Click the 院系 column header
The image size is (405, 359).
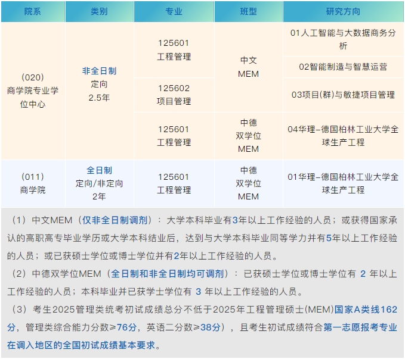pyautogui.click(x=33, y=11)
